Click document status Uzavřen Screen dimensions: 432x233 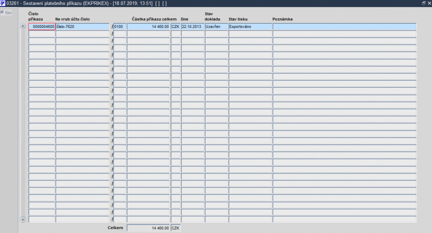(217, 26)
